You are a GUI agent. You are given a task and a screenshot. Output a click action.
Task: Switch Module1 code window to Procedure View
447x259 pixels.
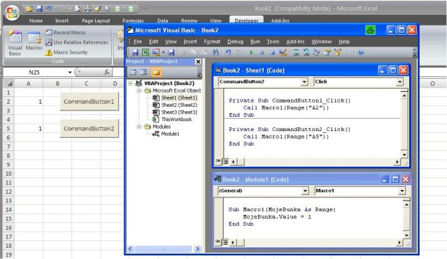pyautogui.click(x=218, y=242)
